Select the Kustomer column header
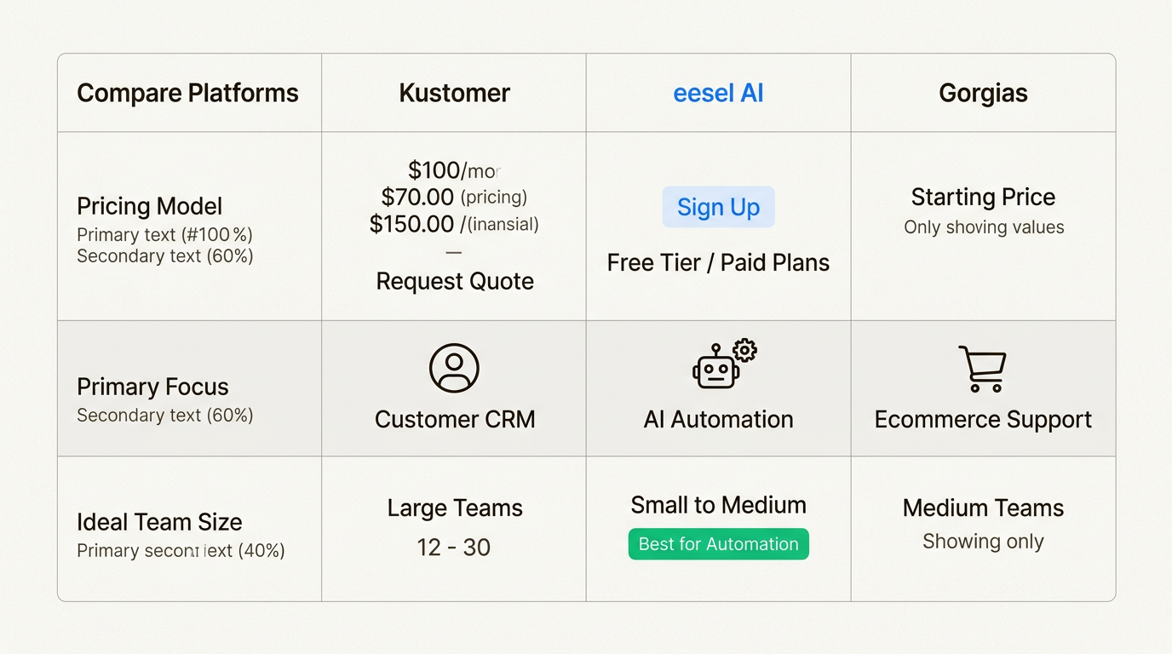This screenshot has height=654, width=1172. pyautogui.click(x=454, y=93)
